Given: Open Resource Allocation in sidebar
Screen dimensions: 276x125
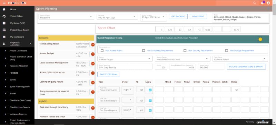Looking at the screenshot, I should pyautogui.click(x=19, y=66).
